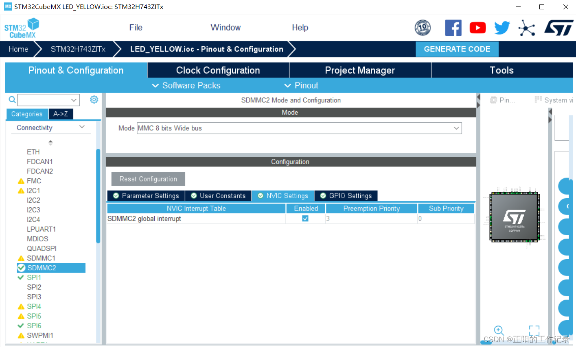Click the SPI6 green checkmark icon

tap(21, 325)
